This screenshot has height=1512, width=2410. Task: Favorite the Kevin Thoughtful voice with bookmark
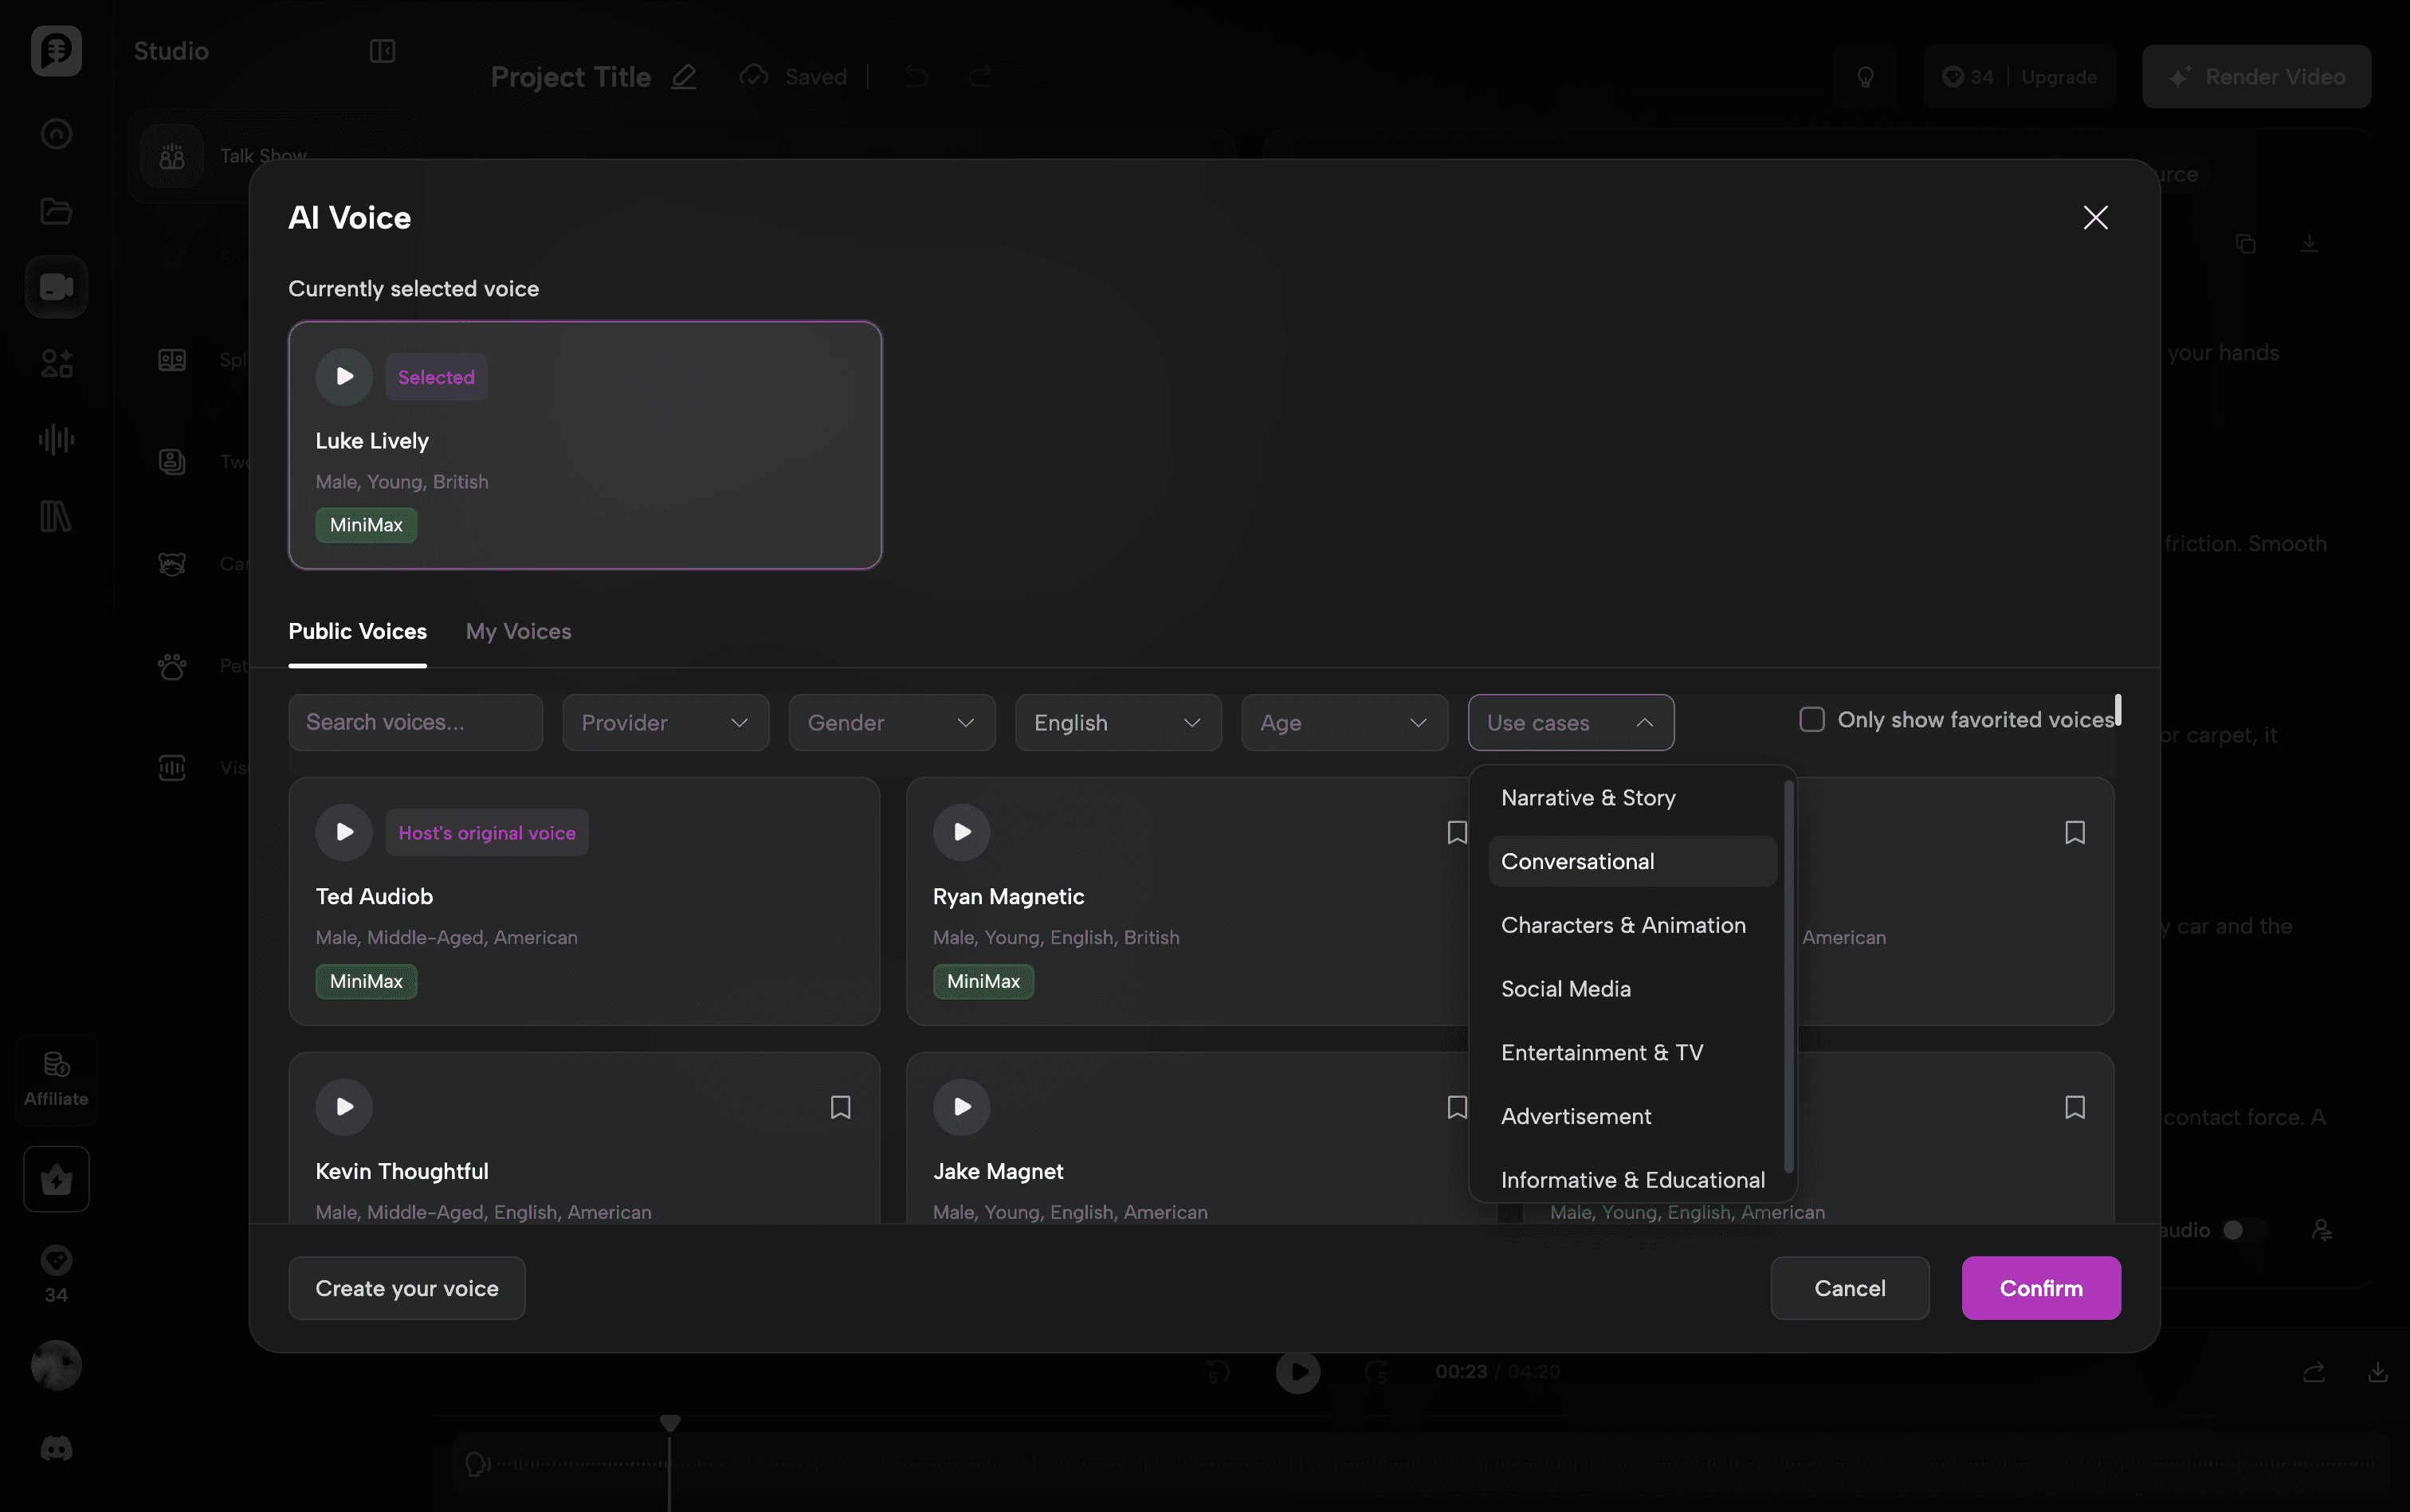tap(840, 1107)
